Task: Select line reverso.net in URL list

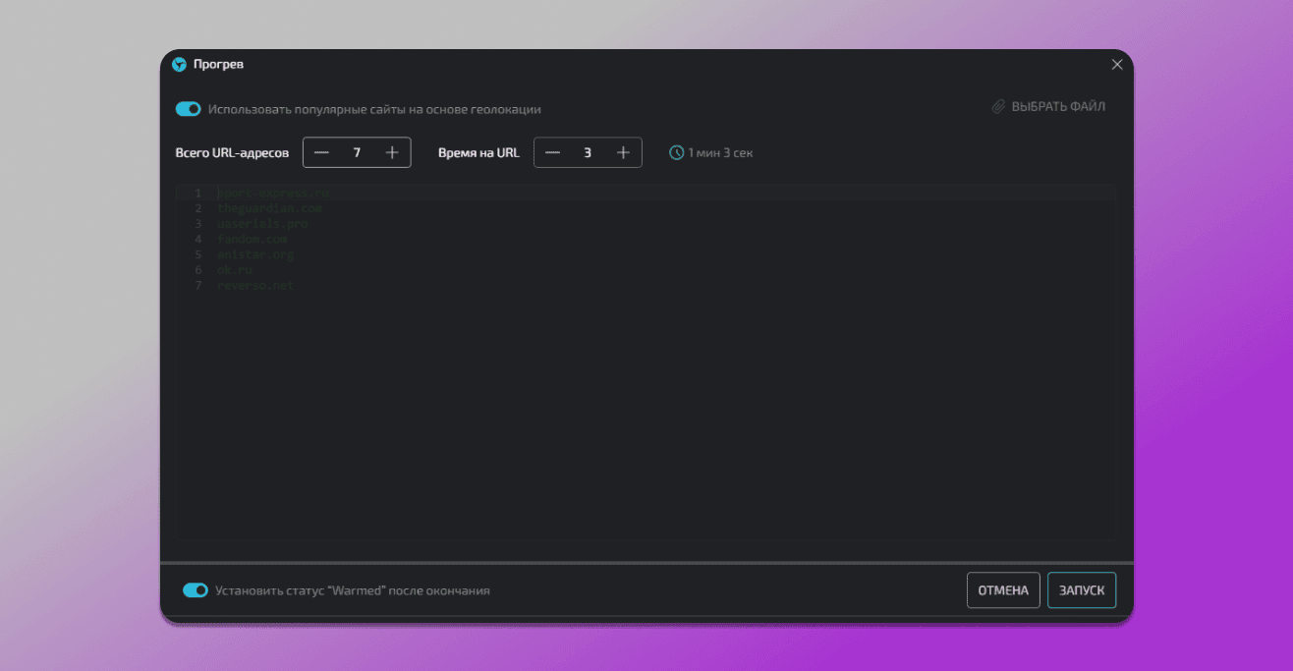Action: point(255,285)
